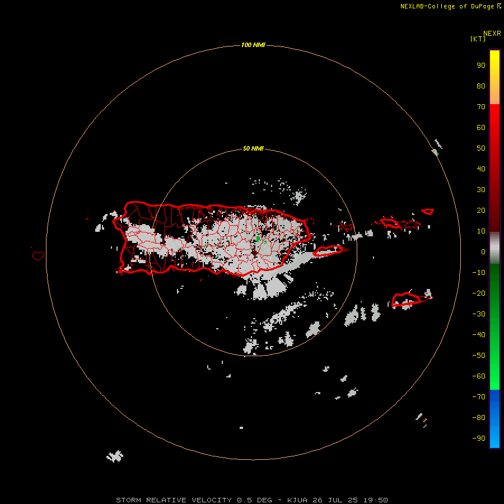
Task: Click the Vieques island outline east of Puerto Rico
Action: pyautogui.click(x=328, y=251)
